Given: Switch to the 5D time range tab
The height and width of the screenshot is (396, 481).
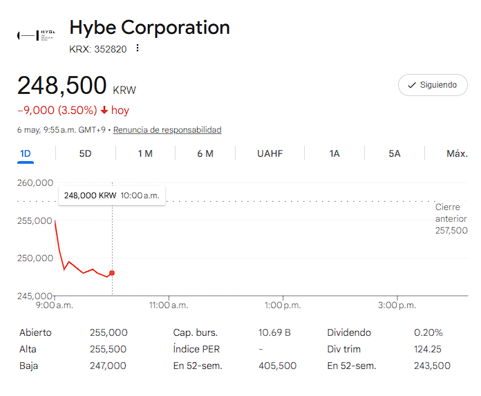Looking at the screenshot, I should 85,153.
